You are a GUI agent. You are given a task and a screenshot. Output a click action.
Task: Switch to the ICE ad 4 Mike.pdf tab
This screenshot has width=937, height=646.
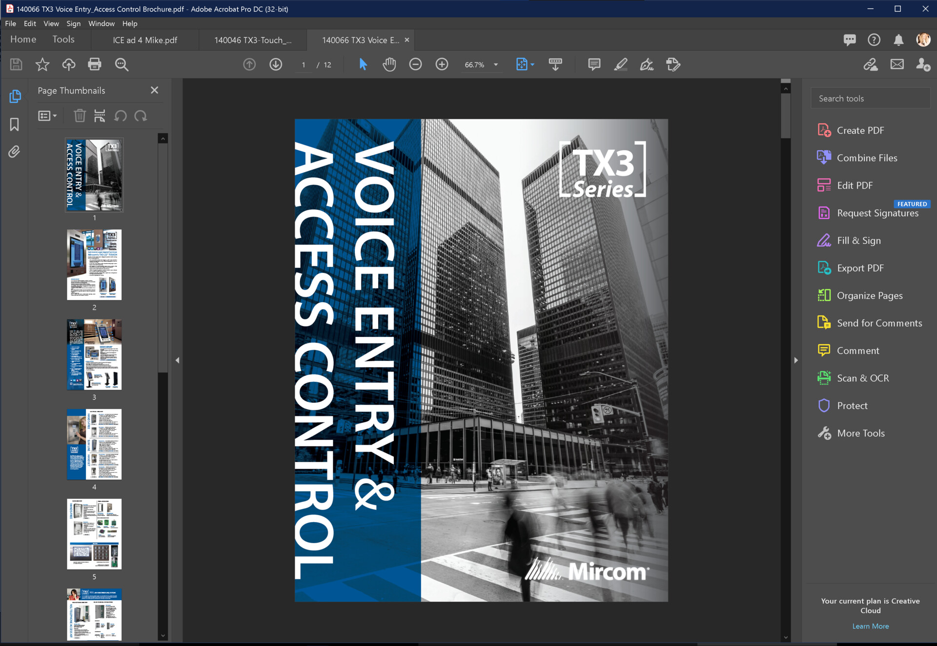144,39
